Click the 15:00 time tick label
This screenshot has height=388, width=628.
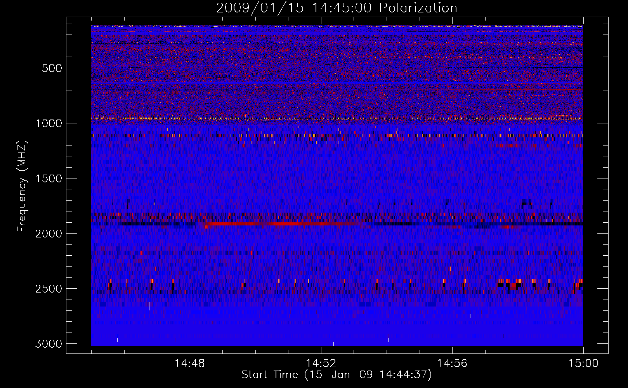coord(583,364)
